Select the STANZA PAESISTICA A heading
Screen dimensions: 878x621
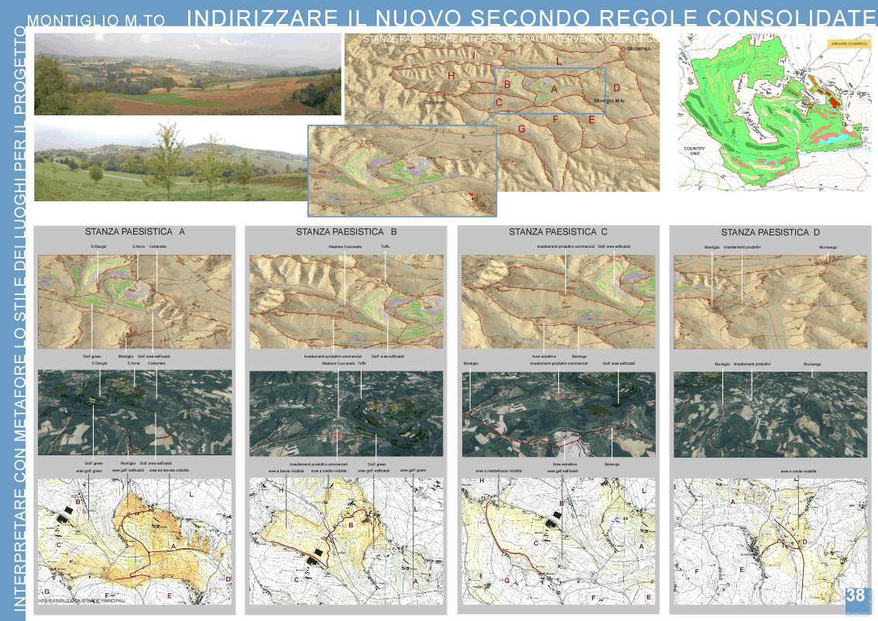(135, 232)
